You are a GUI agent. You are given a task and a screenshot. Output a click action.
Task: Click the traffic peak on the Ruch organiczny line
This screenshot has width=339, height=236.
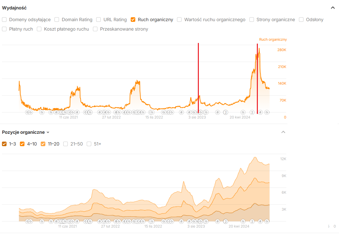(x=259, y=49)
